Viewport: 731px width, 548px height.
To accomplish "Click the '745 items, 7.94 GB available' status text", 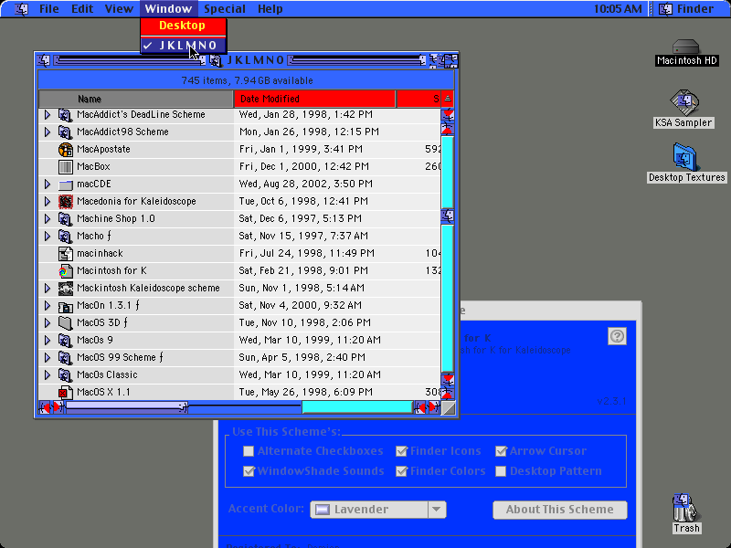I will coord(247,80).
